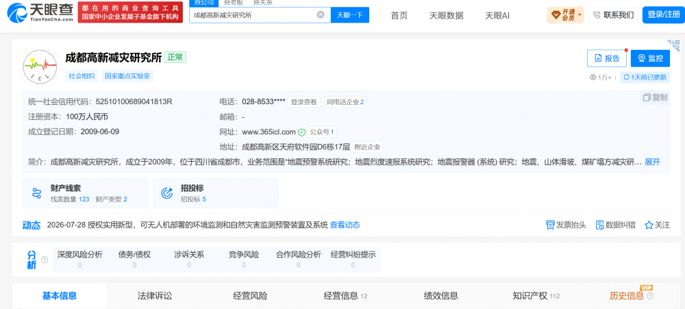The width and height of the screenshot is (685, 309).
Task: Click the green verified shield icon
Action: (x=301, y=132)
